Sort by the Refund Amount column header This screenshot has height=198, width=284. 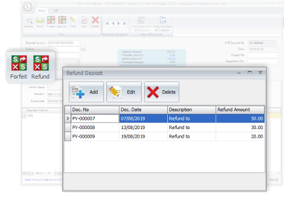240,110
